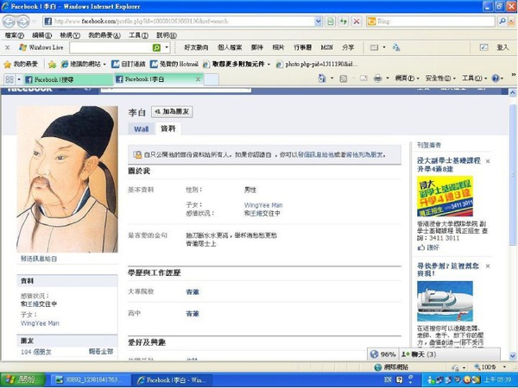This screenshot has width=518, height=388.
Task: Open the 我的最愛 menu in menu bar
Action: coord(104,35)
